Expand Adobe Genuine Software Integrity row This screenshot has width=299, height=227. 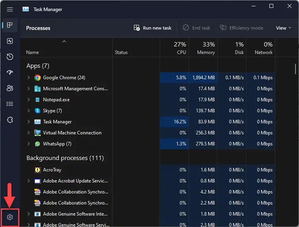point(28,214)
